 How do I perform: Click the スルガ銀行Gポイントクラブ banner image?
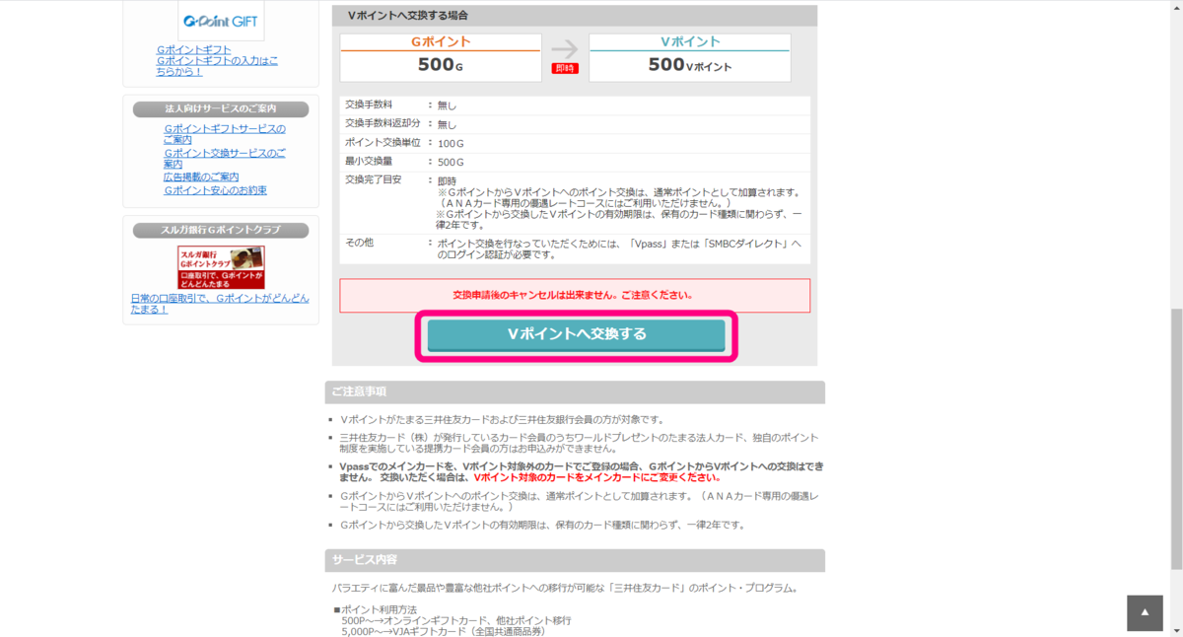pos(221,267)
